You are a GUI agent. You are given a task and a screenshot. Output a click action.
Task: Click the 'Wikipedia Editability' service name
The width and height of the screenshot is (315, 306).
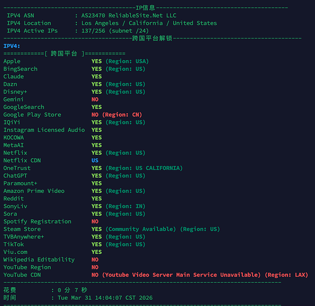(x=39, y=259)
